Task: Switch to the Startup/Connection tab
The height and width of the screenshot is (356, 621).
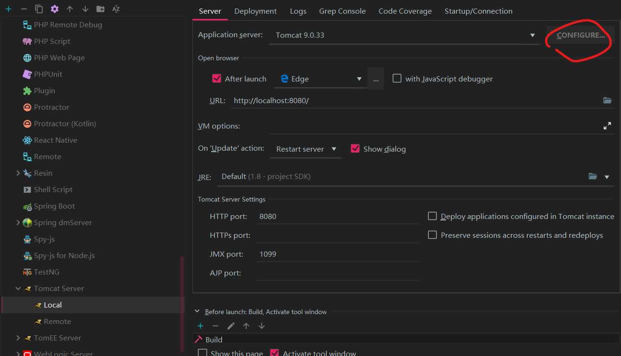Action: click(479, 11)
